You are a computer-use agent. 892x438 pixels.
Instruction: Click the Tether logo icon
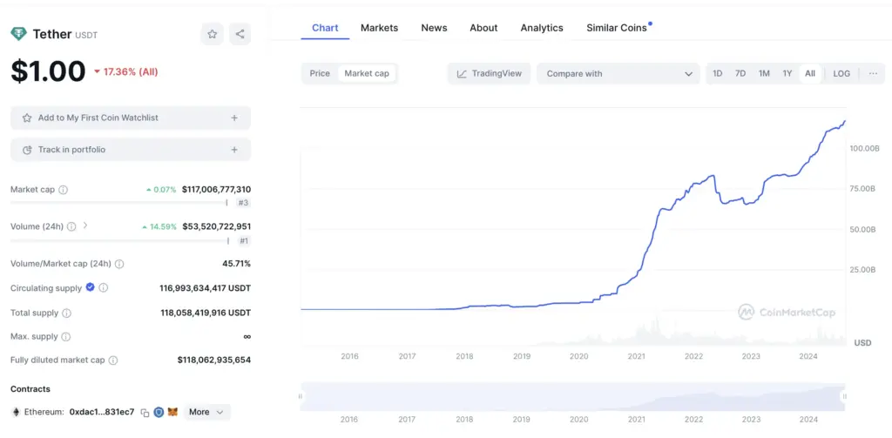click(x=18, y=34)
